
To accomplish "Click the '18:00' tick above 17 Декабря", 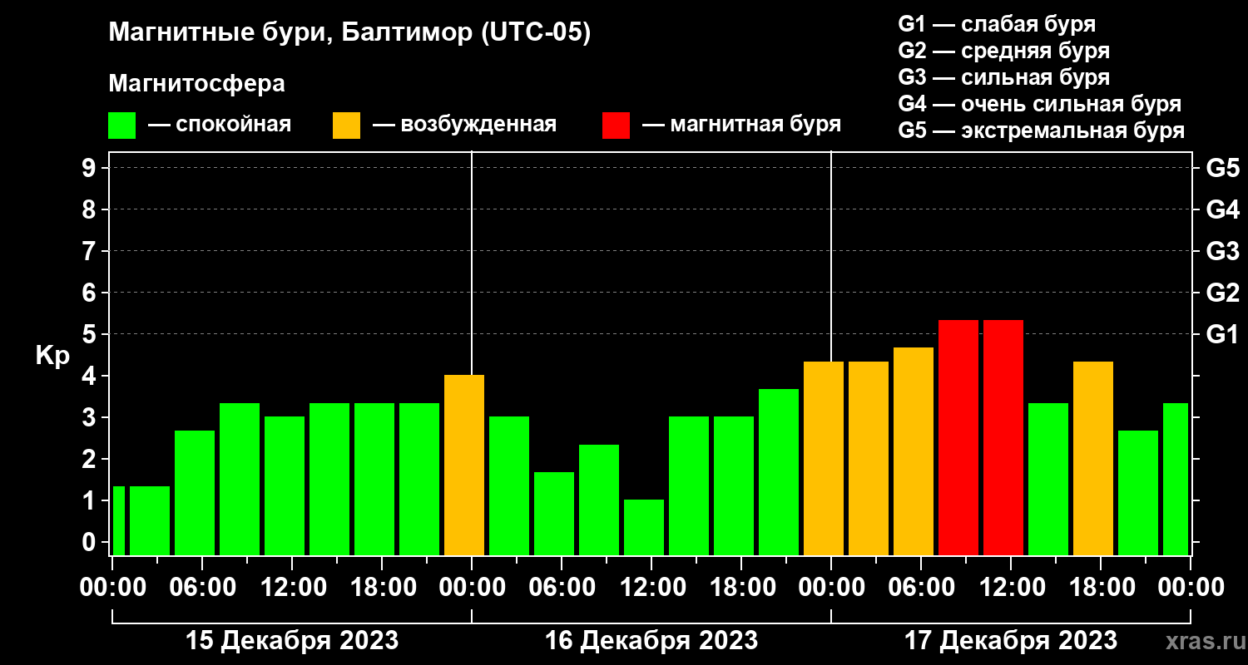I will (x=1101, y=587).
